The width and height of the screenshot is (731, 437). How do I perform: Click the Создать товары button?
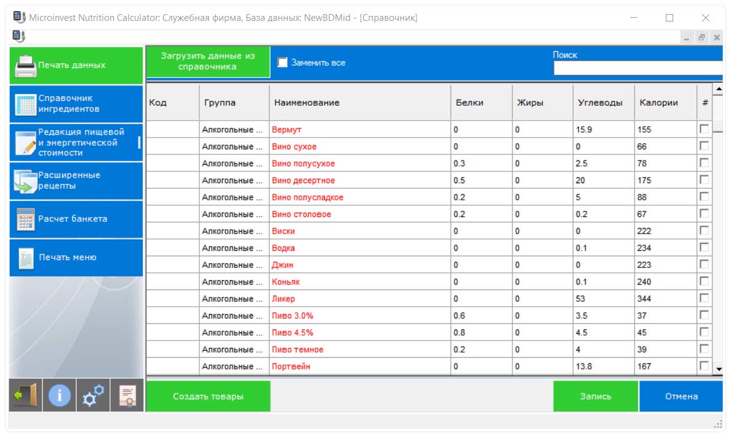coord(208,396)
